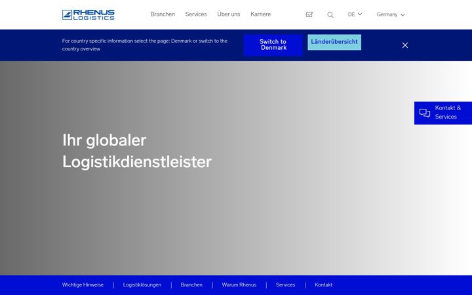The width and height of the screenshot is (472, 295).
Task: Close the country information banner
Action: point(405,45)
